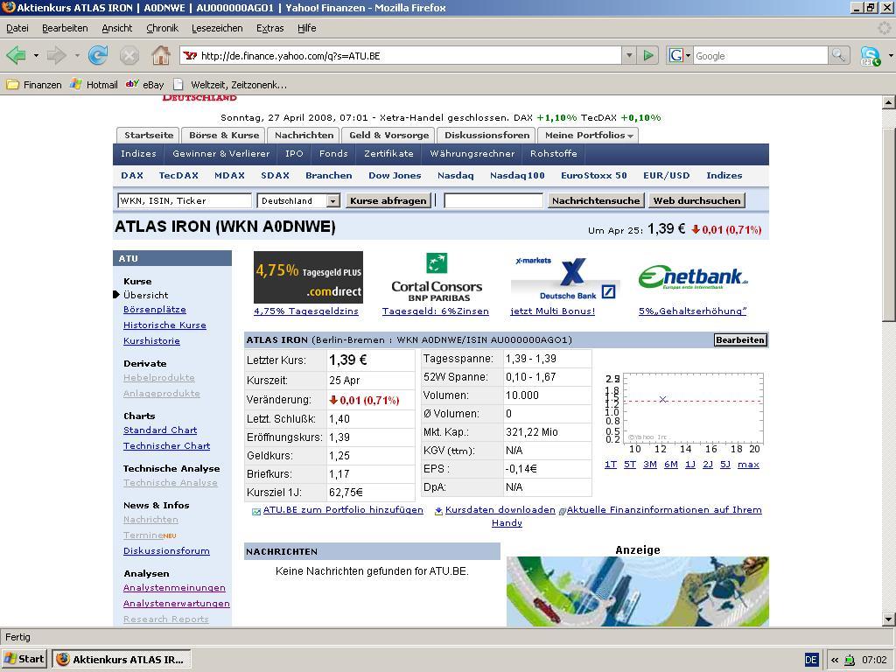Switch to the Börse & Kurse tab
The image size is (896, 672).
[x=224, y=136]
